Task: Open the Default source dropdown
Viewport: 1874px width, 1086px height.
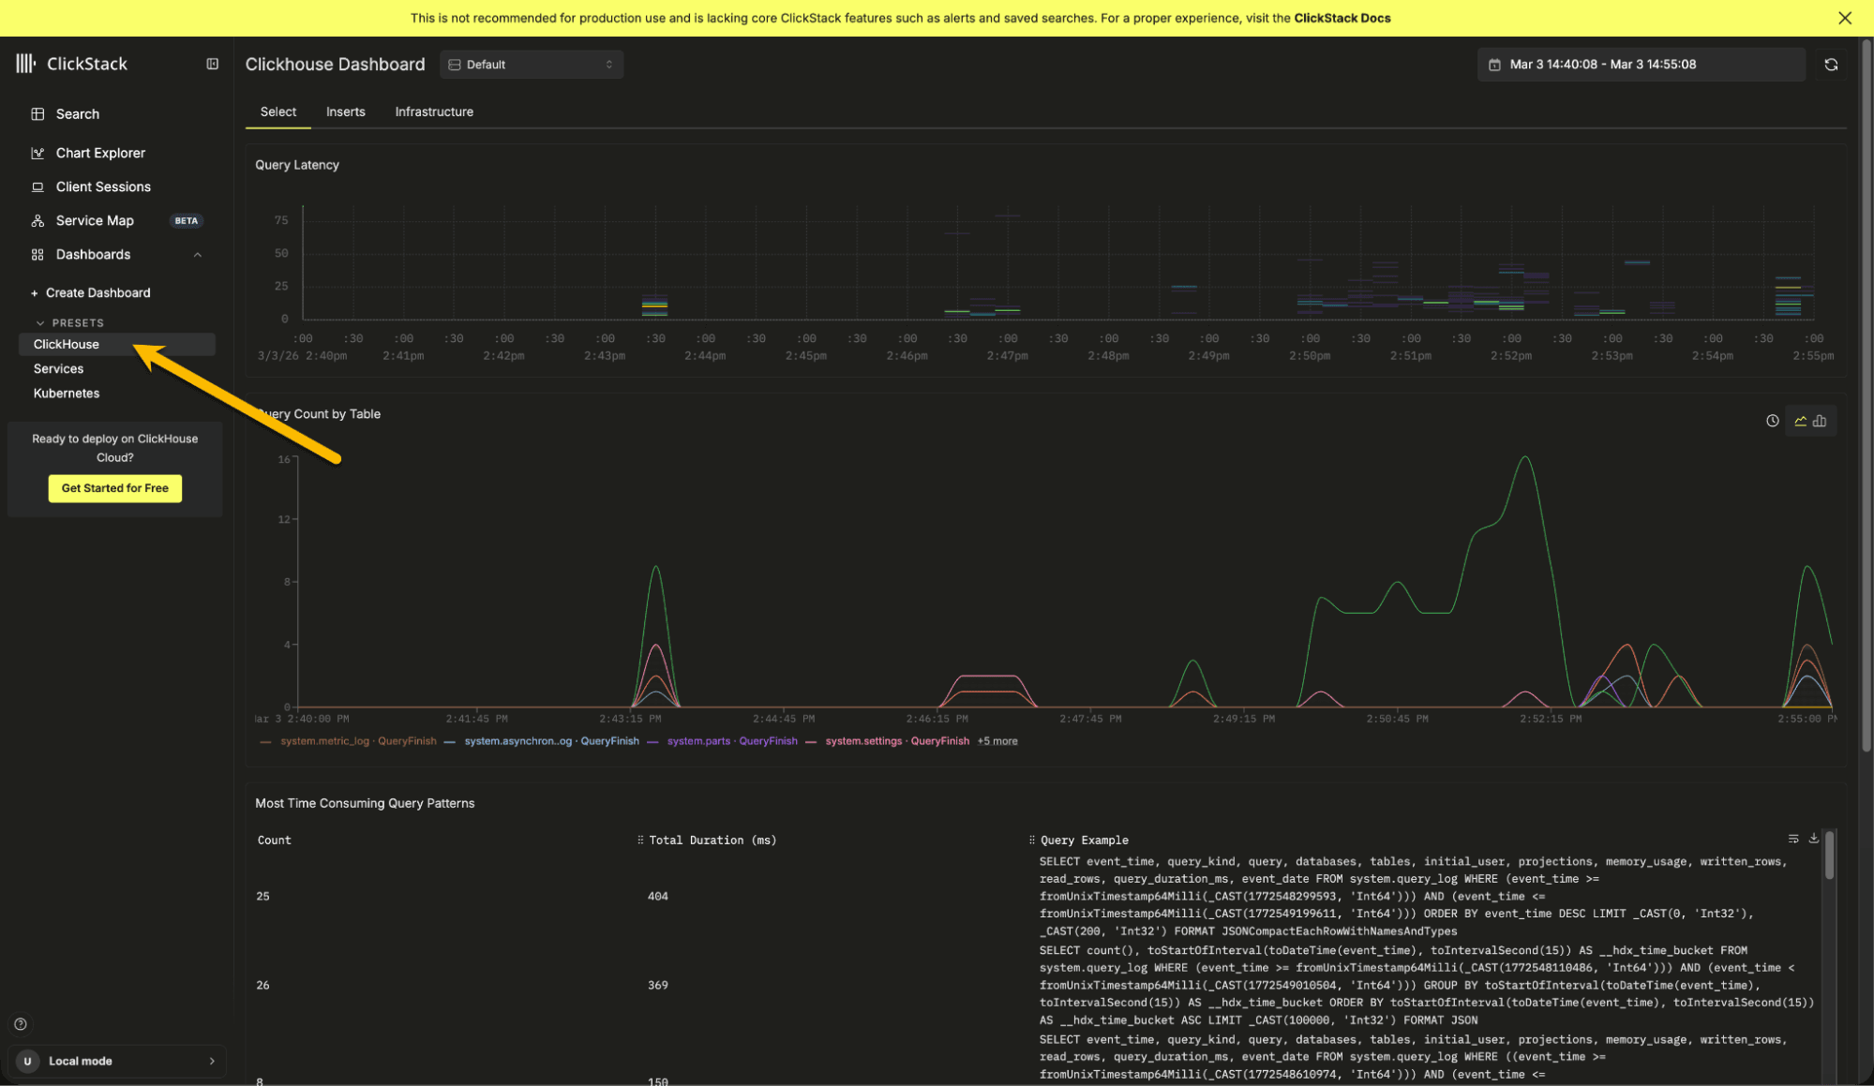Action: (x=531, y=65)
